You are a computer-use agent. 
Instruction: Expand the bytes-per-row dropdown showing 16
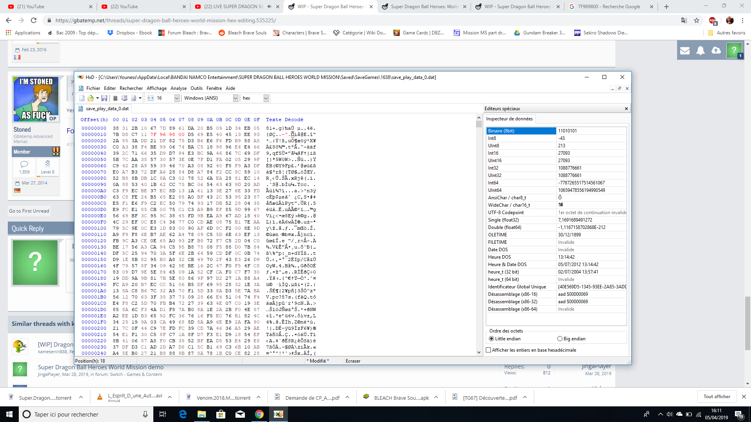point(177,98)
